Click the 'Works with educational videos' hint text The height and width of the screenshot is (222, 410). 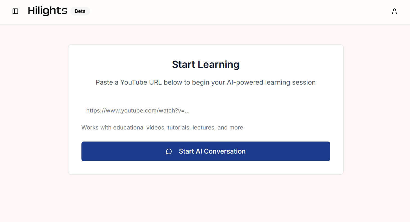pyautogui.click(x=162, y=128)
